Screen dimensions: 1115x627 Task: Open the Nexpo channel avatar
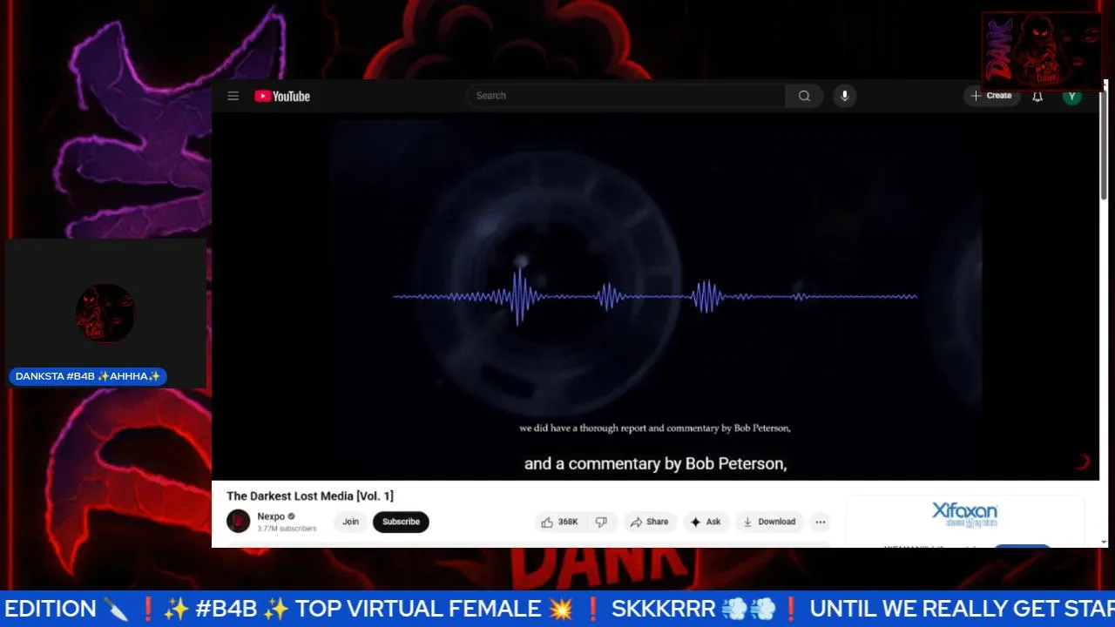[238, 522]
